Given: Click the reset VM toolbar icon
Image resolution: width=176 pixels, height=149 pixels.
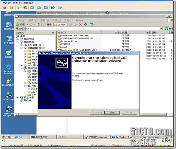Looking at the screenshot, I should click(x=25, y=8).
